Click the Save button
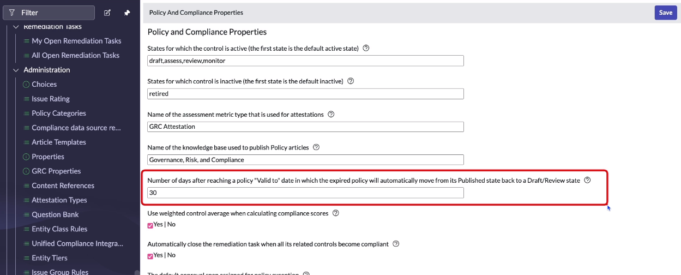The image size is (681, 275). (665, 13)
